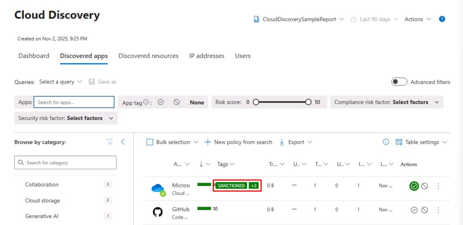Click the info icon beside Table settings
The width and height of the screenshot is (463, 225).
pyautogui.click(x=386, y=142)
